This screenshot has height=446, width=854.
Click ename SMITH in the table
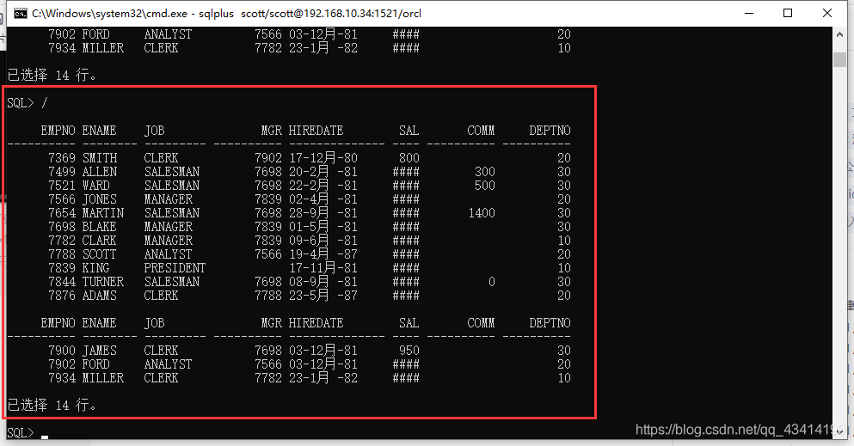[100, 158]
